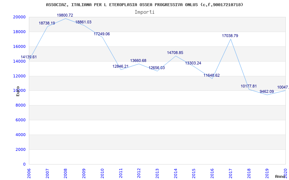Screen dimensions: 289x180
Task: Select the 2007 year axis label
Action: 47,173
